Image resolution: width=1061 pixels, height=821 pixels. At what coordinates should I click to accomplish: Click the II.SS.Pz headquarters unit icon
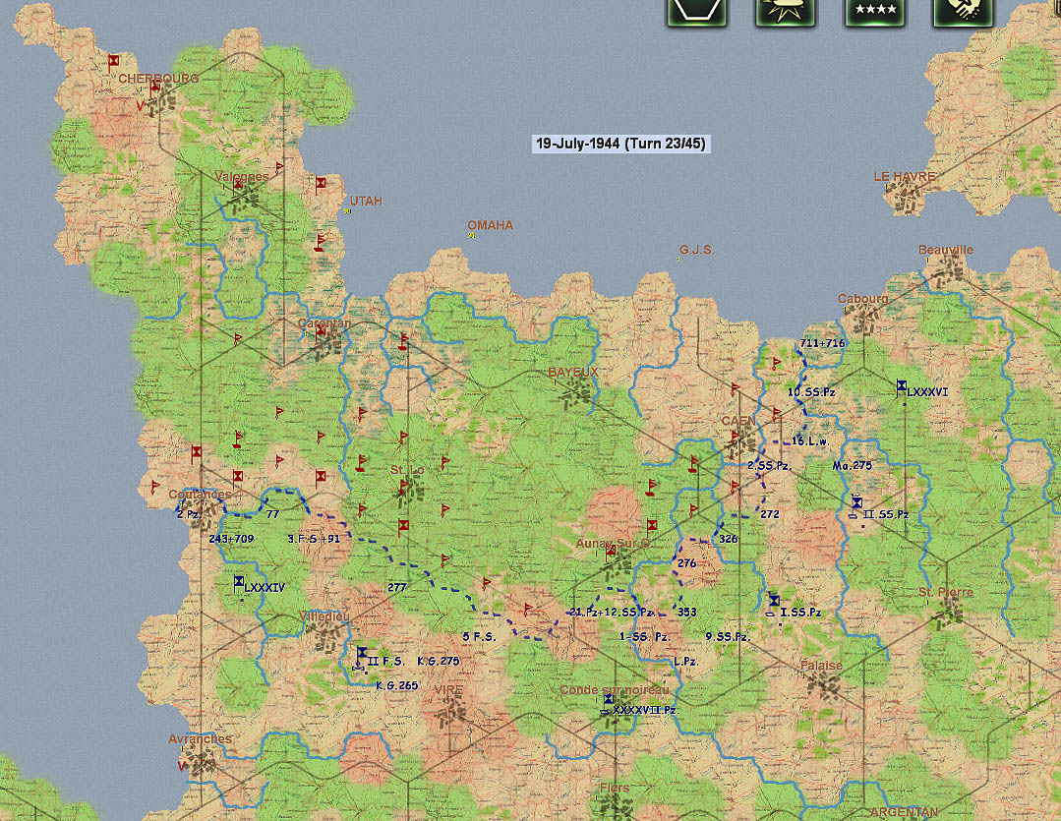[856, 502]
